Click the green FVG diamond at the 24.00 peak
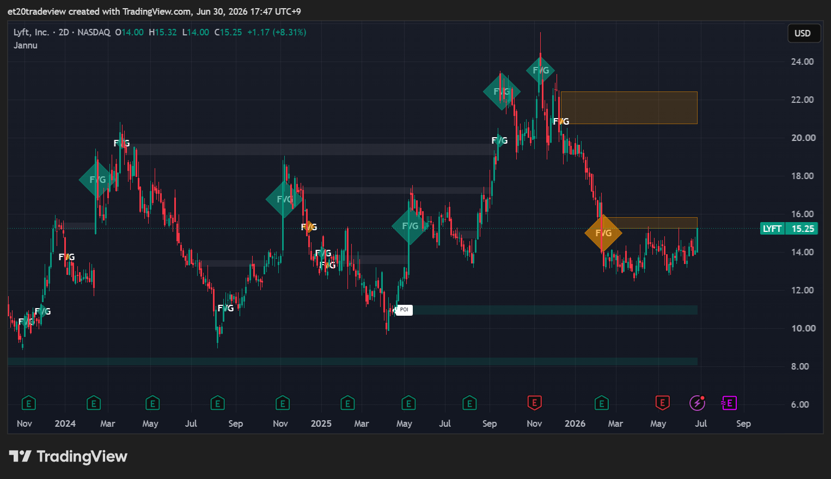The width and height of the screenshot is (831, 479). [x=541, y=70]
